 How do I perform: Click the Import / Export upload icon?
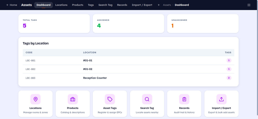221,99
